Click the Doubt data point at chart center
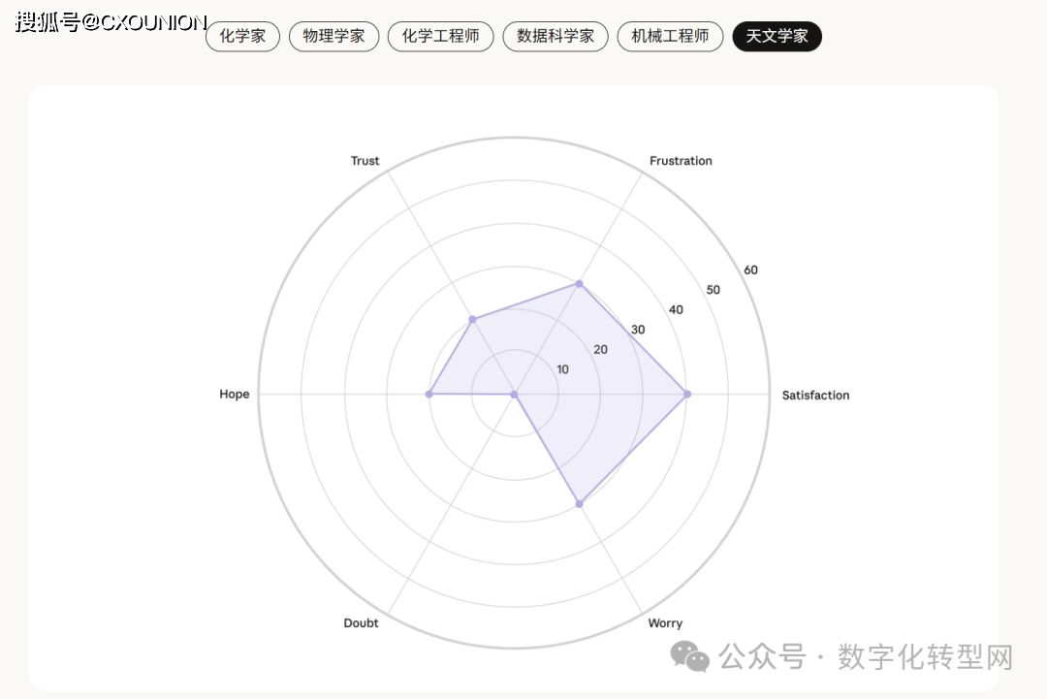This screenshot has height=699, width=1047. coord(515,394)
